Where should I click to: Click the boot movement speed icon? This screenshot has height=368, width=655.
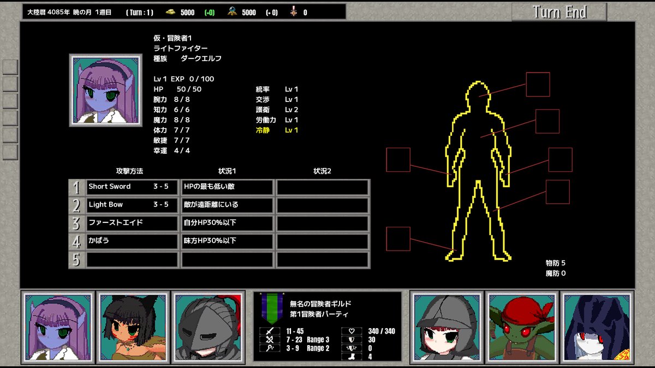point(351,357)
